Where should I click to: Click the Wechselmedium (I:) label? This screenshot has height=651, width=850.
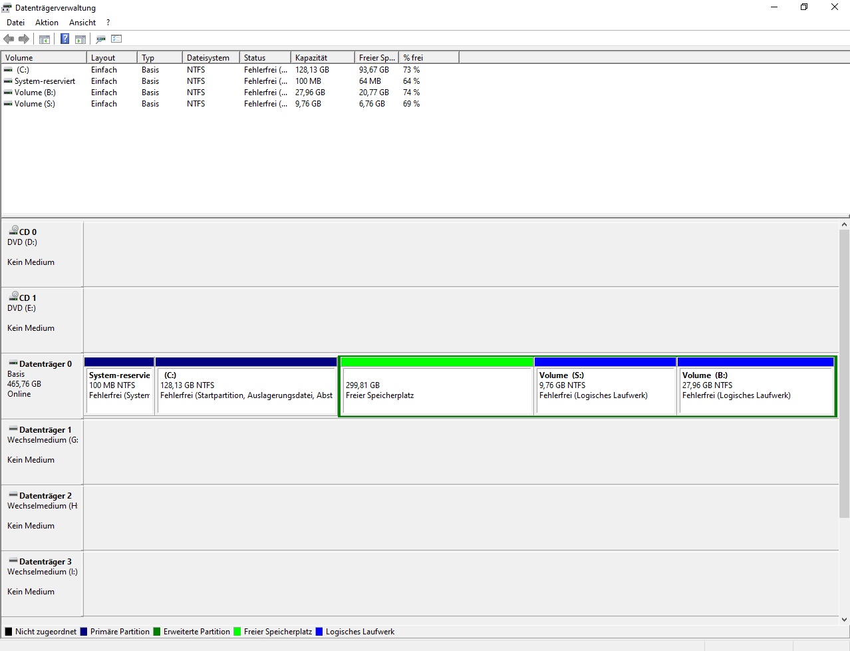(x=43, y=572)
